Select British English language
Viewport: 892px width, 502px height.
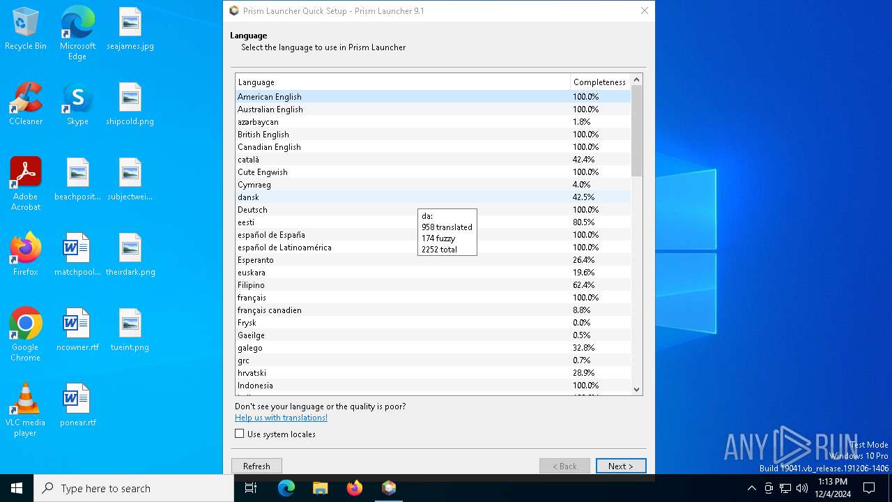(433, 135)
